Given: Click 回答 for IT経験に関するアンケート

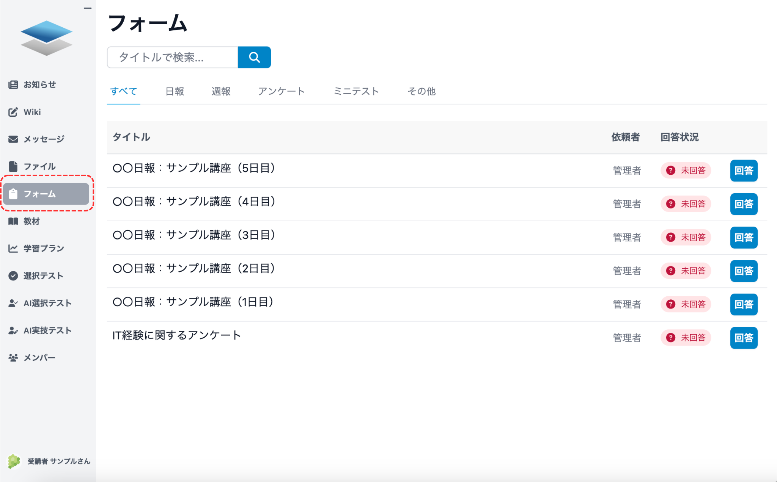Looking at the screenshot, I should coord(743,338).
